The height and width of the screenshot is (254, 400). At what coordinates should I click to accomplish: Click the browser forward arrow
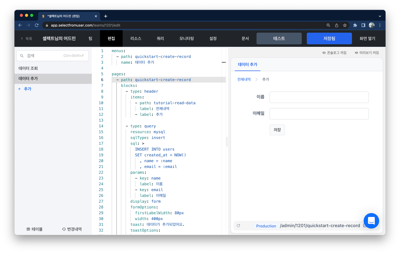tap(28, 25)
